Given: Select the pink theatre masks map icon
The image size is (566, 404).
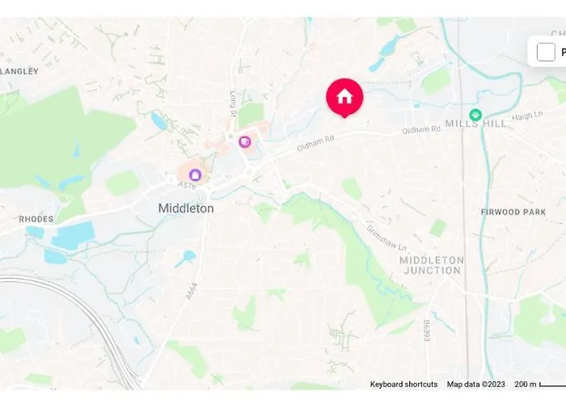Looking at the screenshot, I should pyautogui.click(x=245, y=141).
